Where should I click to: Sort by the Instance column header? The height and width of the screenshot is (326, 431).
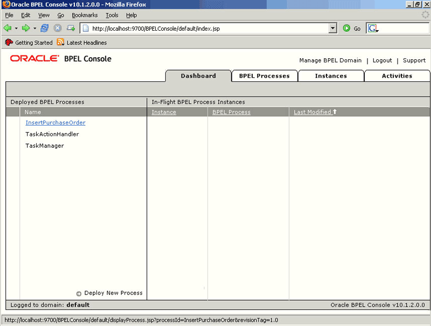click(x=164, y=112)
